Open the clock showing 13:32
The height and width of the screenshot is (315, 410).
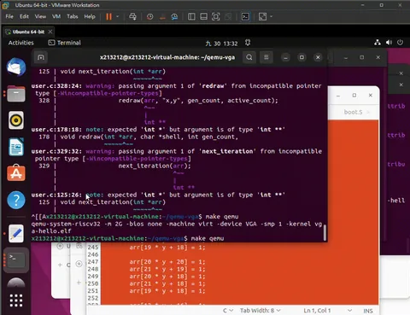coord(221,44)
